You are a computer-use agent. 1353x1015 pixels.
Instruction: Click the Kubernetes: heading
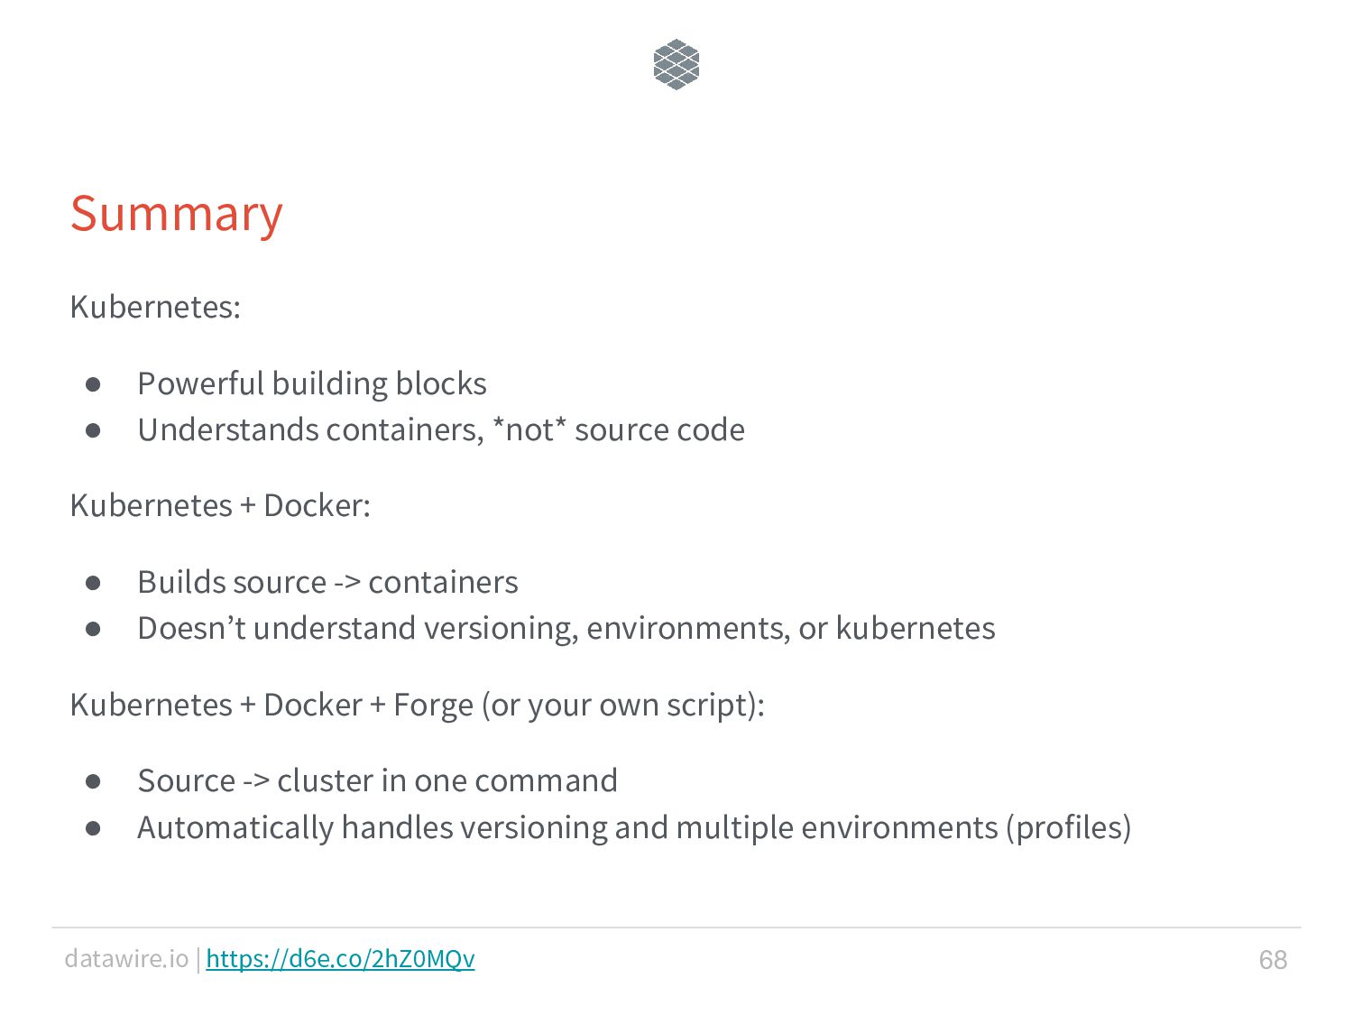coord(155,307)
